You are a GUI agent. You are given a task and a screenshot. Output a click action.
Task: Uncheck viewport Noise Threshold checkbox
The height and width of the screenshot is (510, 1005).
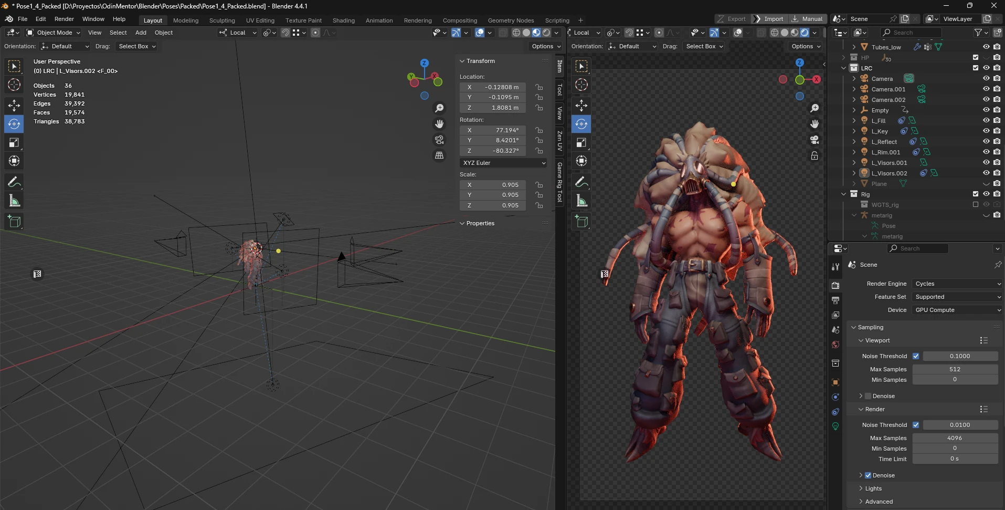click(x=916, y=356)
